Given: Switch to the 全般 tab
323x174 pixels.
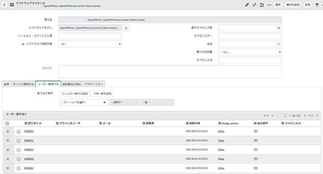Looking at the screenshot, I should pos(6,84).
